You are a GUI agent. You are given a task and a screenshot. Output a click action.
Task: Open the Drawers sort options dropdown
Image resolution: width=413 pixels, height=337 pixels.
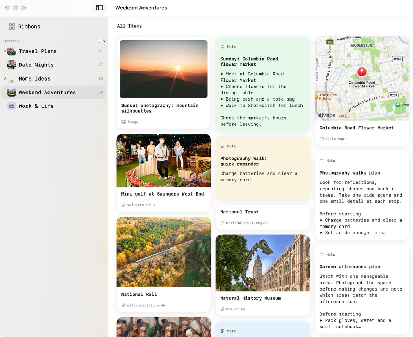101,41
